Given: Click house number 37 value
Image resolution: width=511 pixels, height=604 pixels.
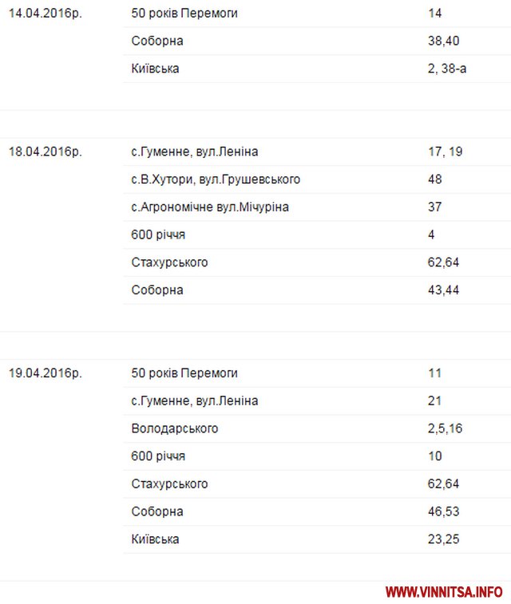Looking at the screenshot, I should point(435,207).
